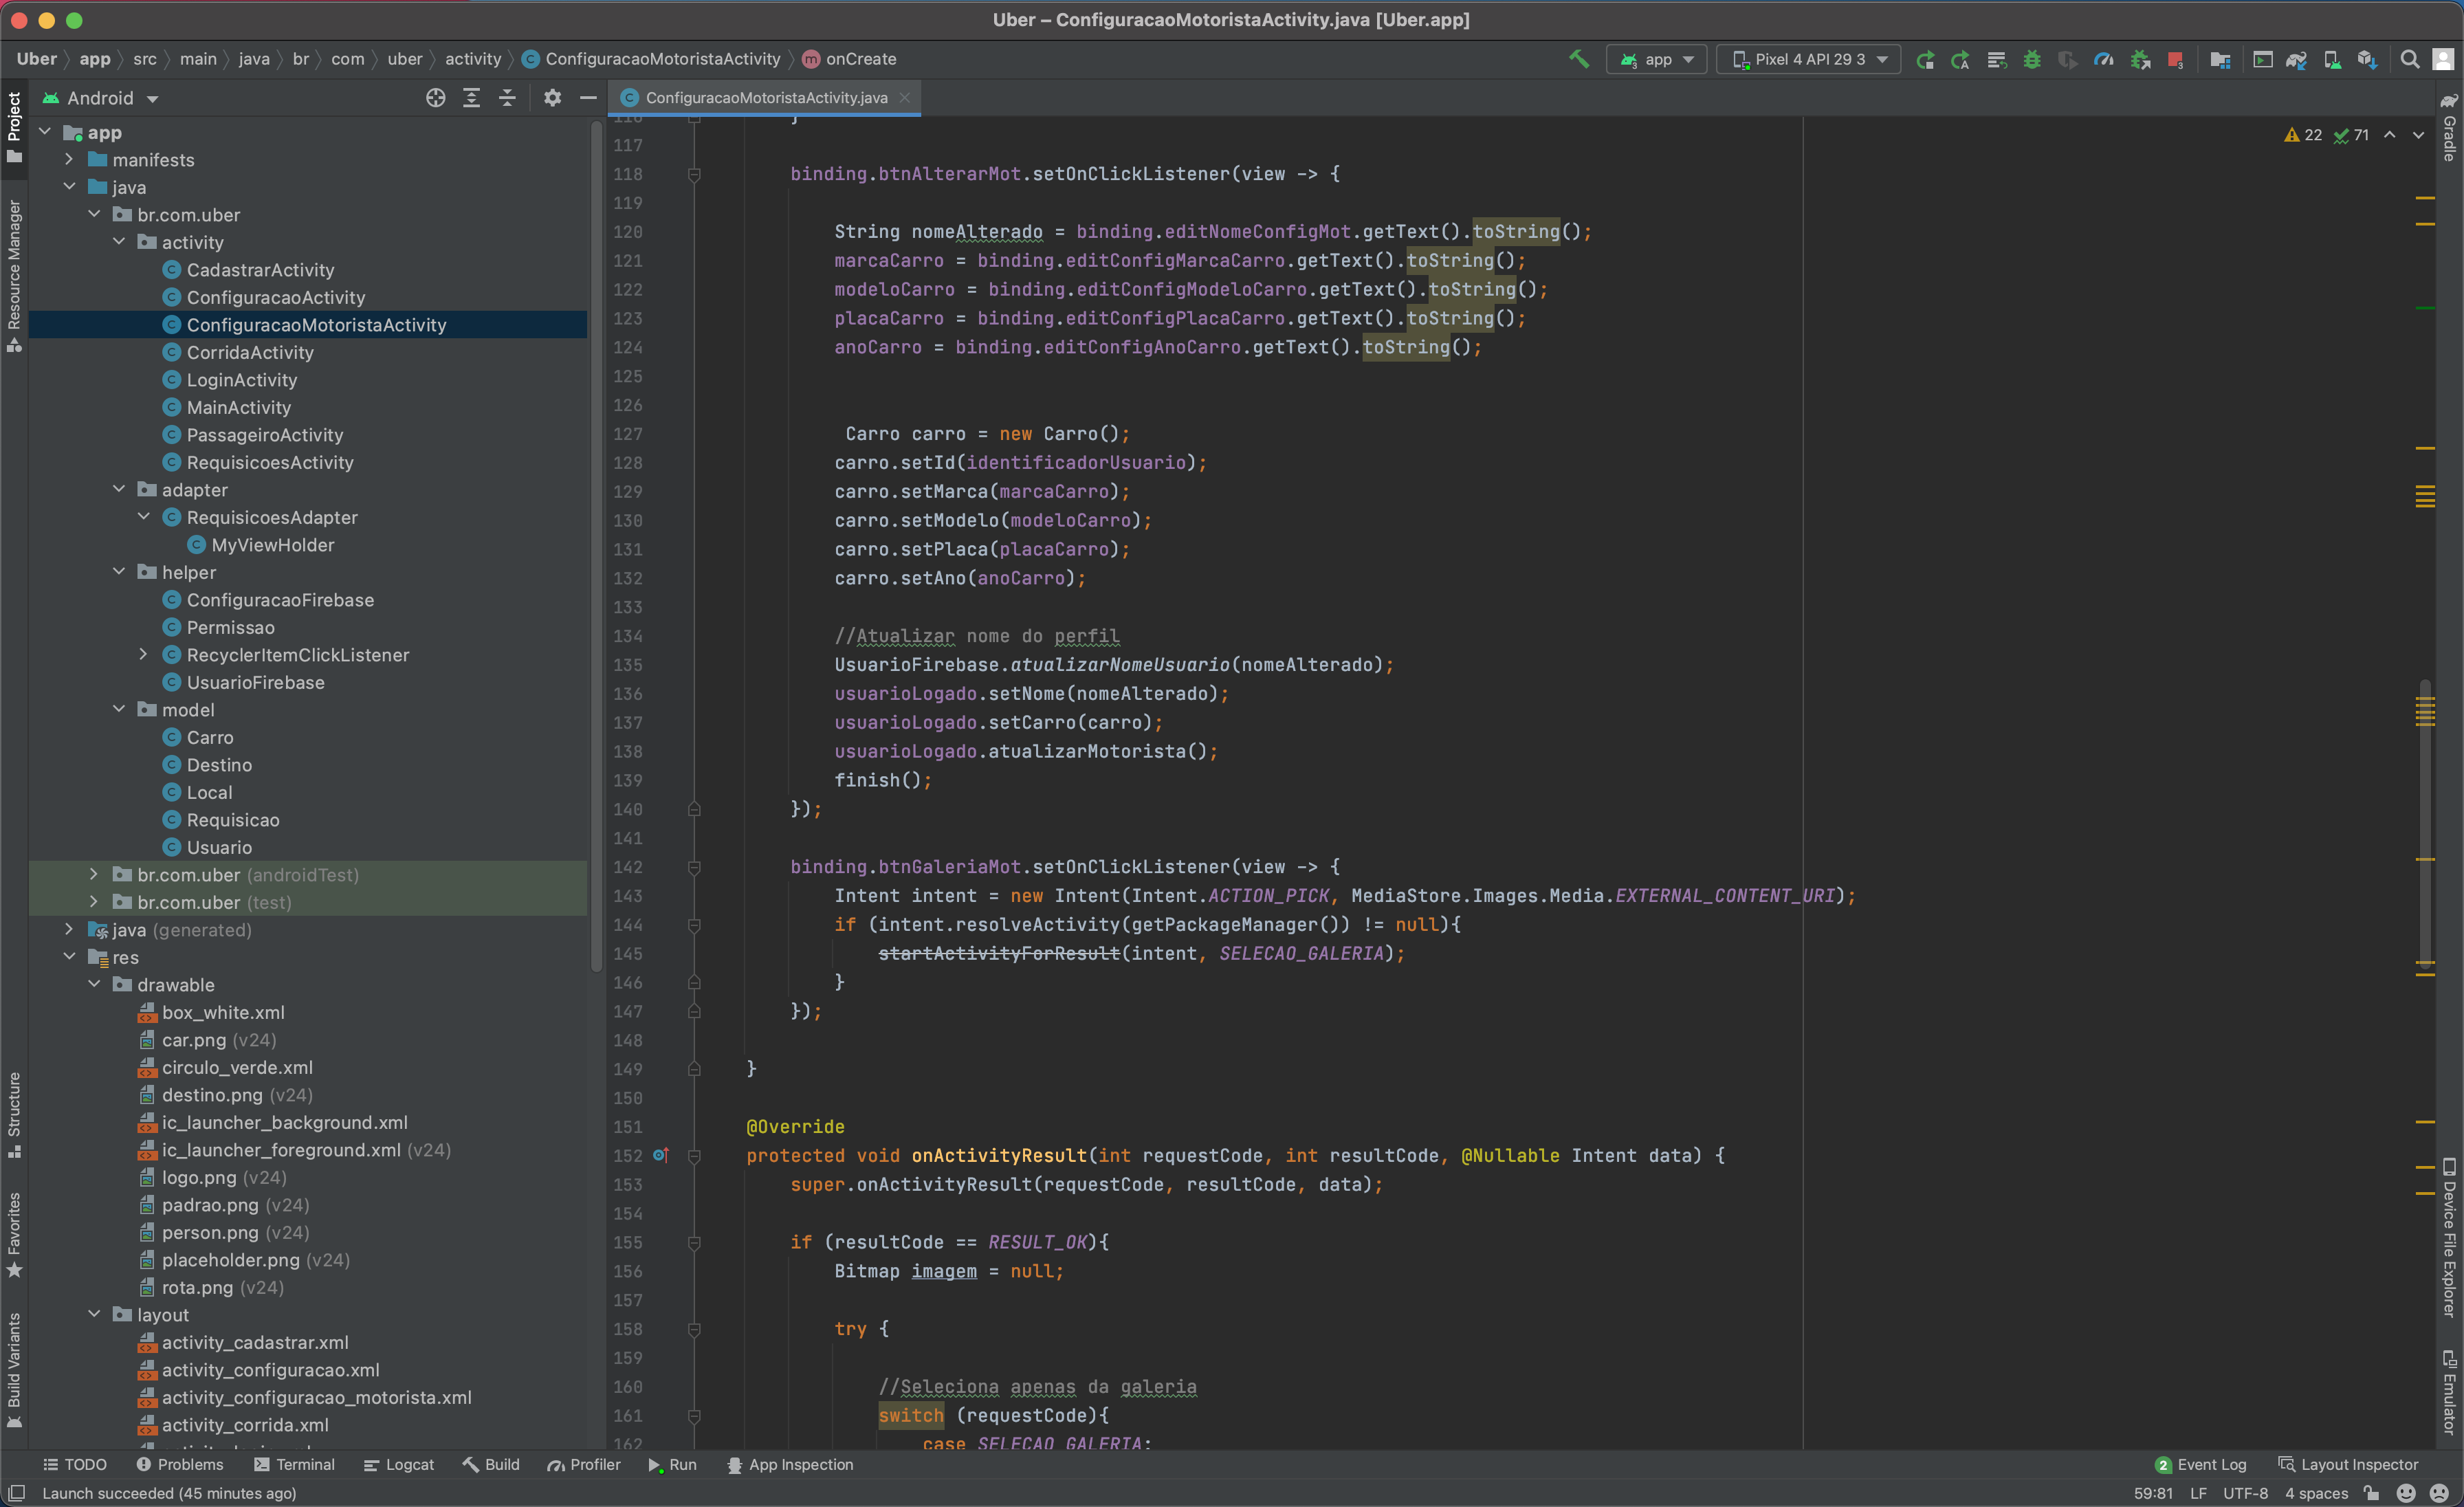Open the SDK Manager icon

point(2367,59)
